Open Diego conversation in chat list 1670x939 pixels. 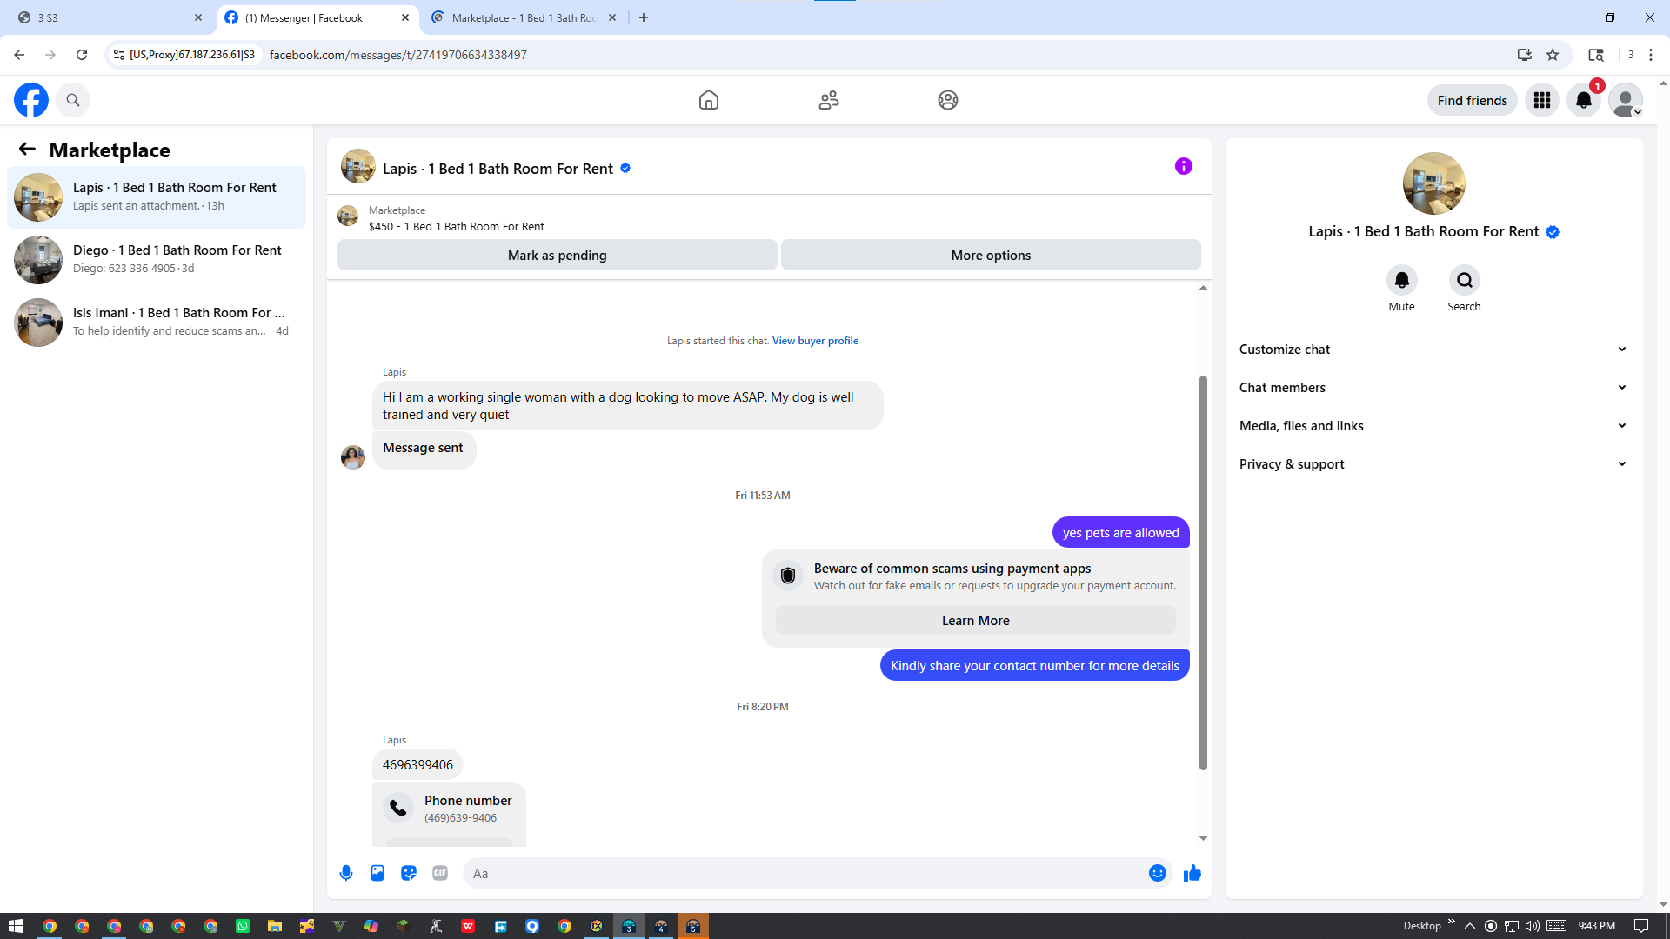(157, 260)
